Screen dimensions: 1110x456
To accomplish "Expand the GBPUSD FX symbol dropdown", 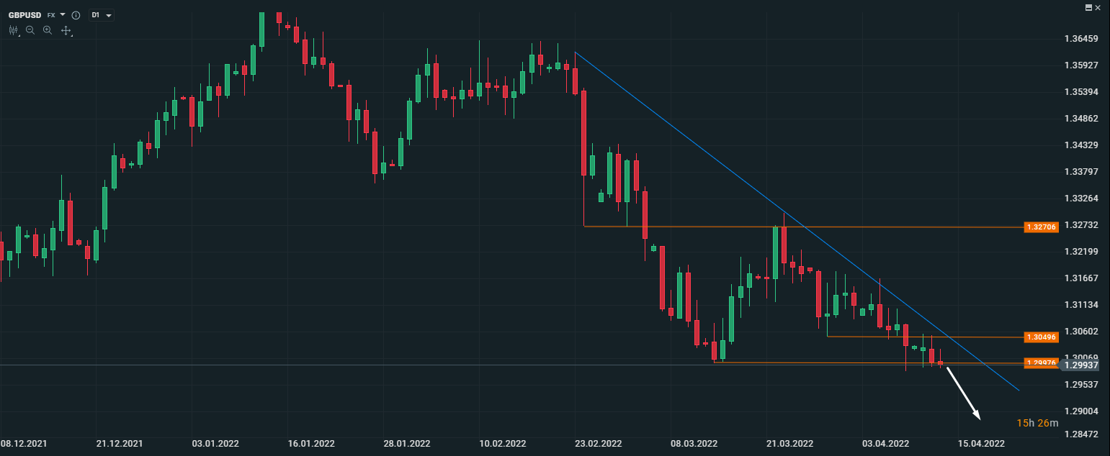I will (63, 14).
